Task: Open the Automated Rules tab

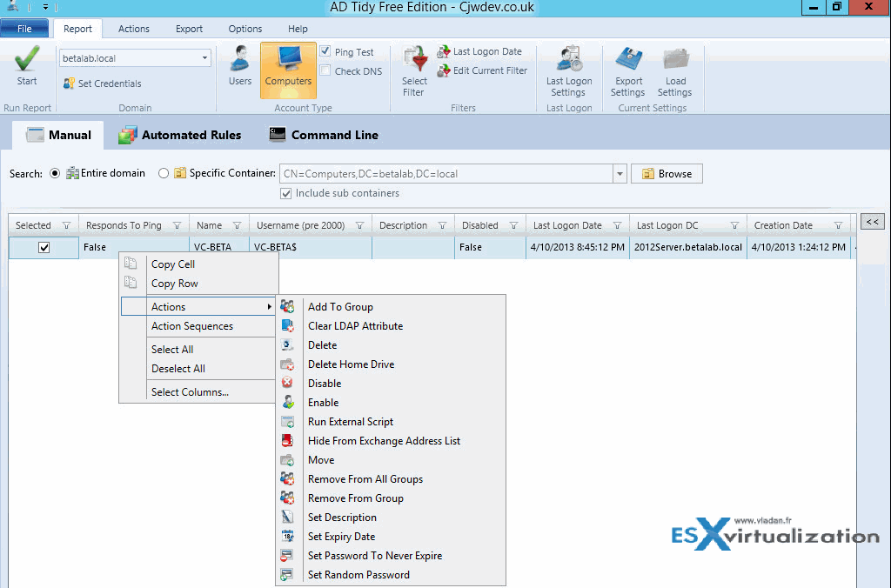Action: [179, 135]
